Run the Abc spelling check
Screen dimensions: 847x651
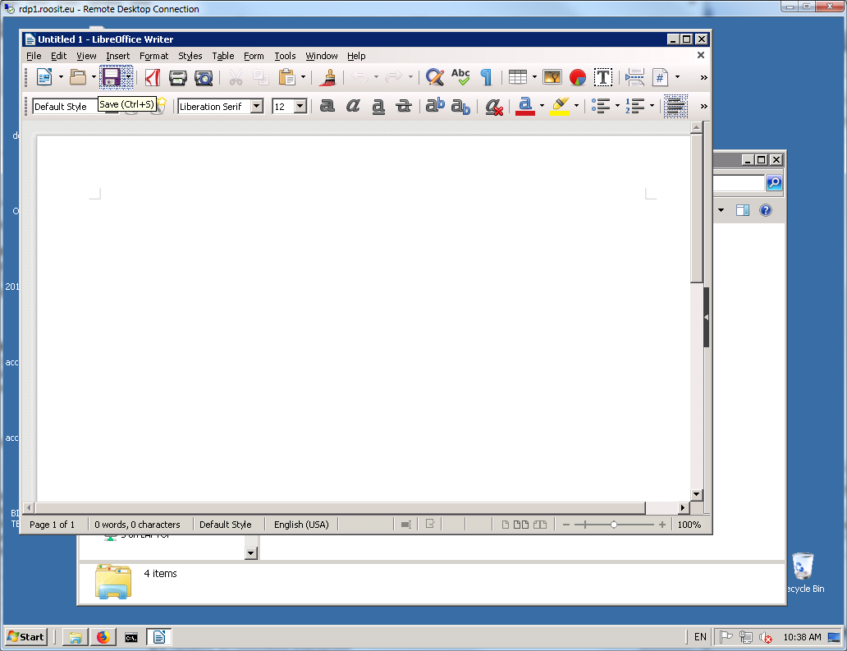pos(460,76)
